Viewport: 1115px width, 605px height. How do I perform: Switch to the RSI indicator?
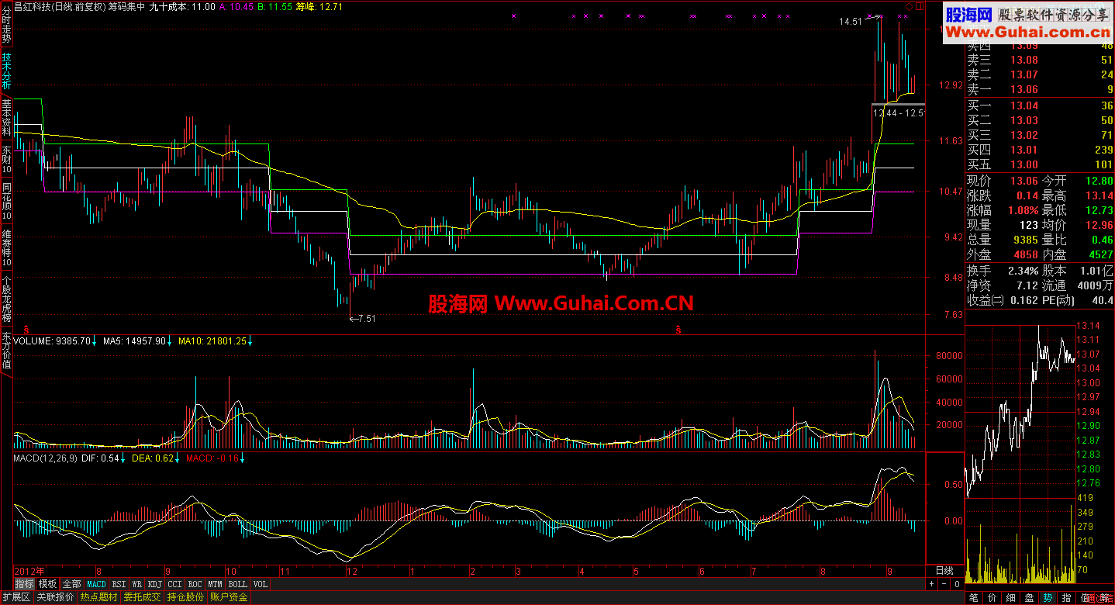(x=119, y=584)
